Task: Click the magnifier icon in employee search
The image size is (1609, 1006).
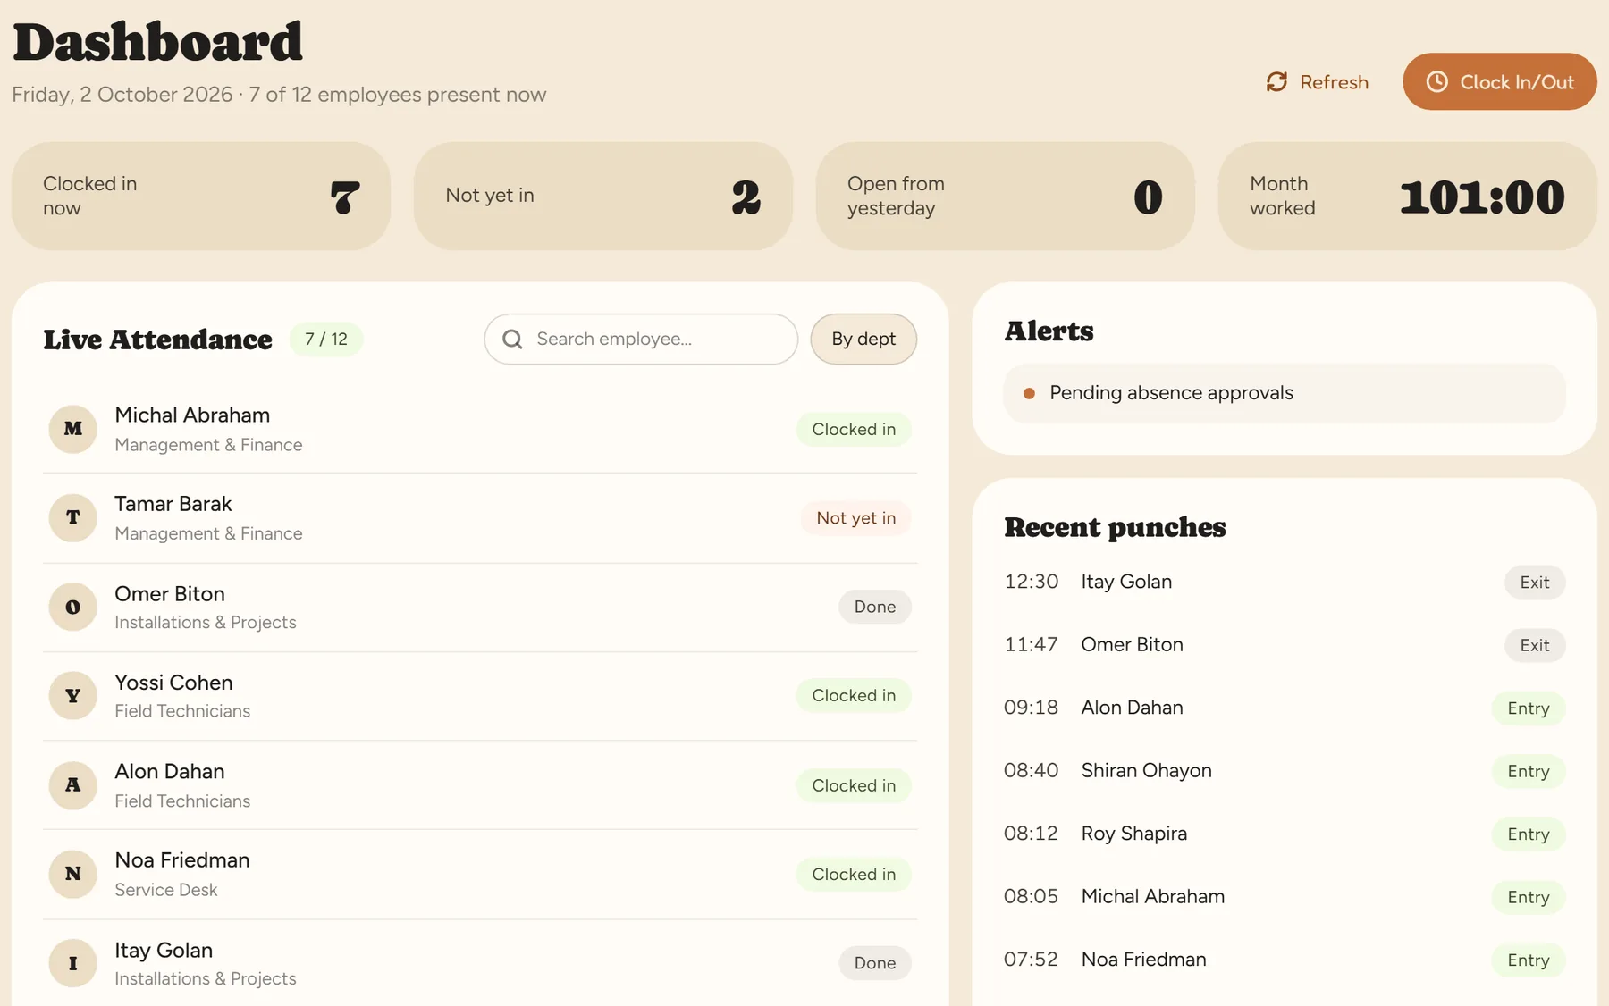Action: point(512,340)
